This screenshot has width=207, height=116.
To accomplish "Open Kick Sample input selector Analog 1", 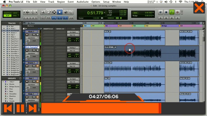I will pyautogui.click(x=73, y=48).
